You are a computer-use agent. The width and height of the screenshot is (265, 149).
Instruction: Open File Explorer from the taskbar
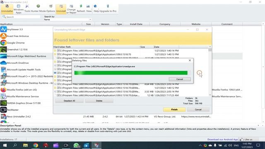(25, 145)
